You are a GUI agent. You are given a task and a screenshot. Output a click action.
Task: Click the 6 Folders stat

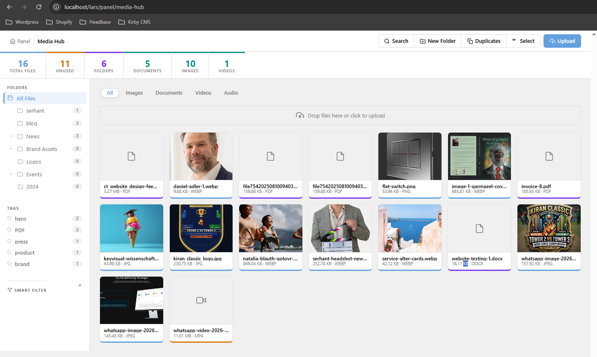pos(104,66)
